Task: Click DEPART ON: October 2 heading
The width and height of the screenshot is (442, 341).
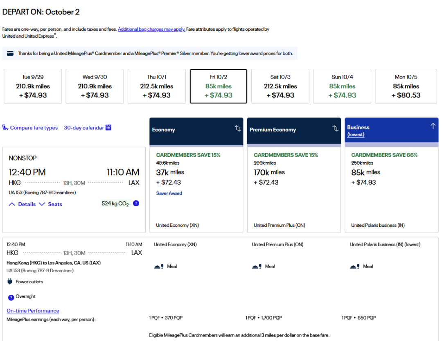Action: coord(41,12)
